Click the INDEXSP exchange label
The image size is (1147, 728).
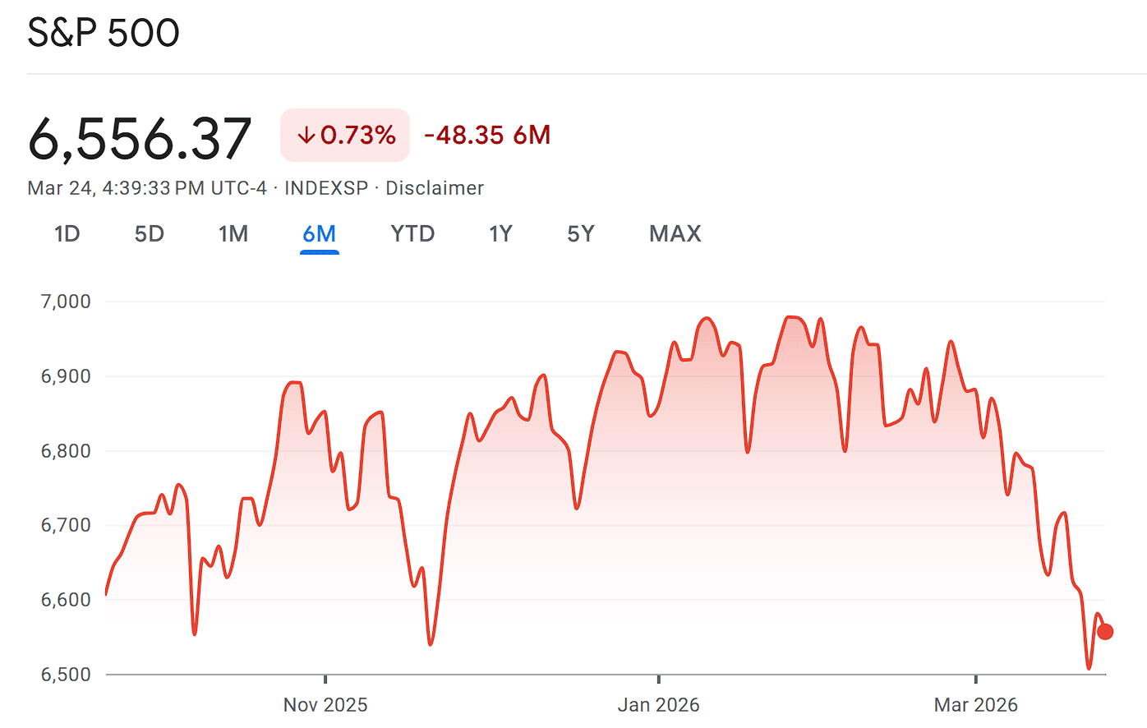pyautogui.click(x=326, y=188)
